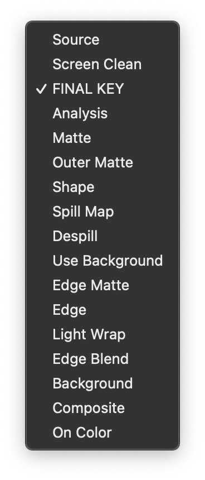
Task: Pick the Analysis view mode
Action: 102,113
